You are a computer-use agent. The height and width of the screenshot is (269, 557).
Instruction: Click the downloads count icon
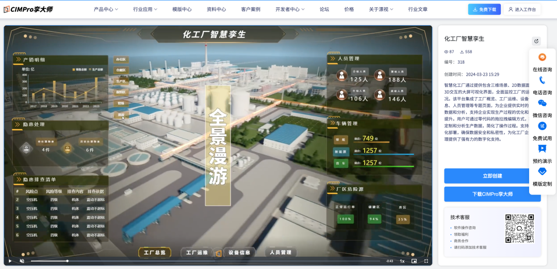point(462,52)
